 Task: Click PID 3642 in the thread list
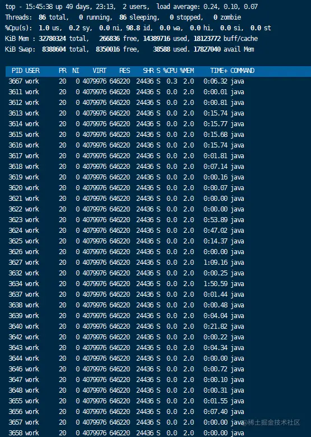[15, 337]
